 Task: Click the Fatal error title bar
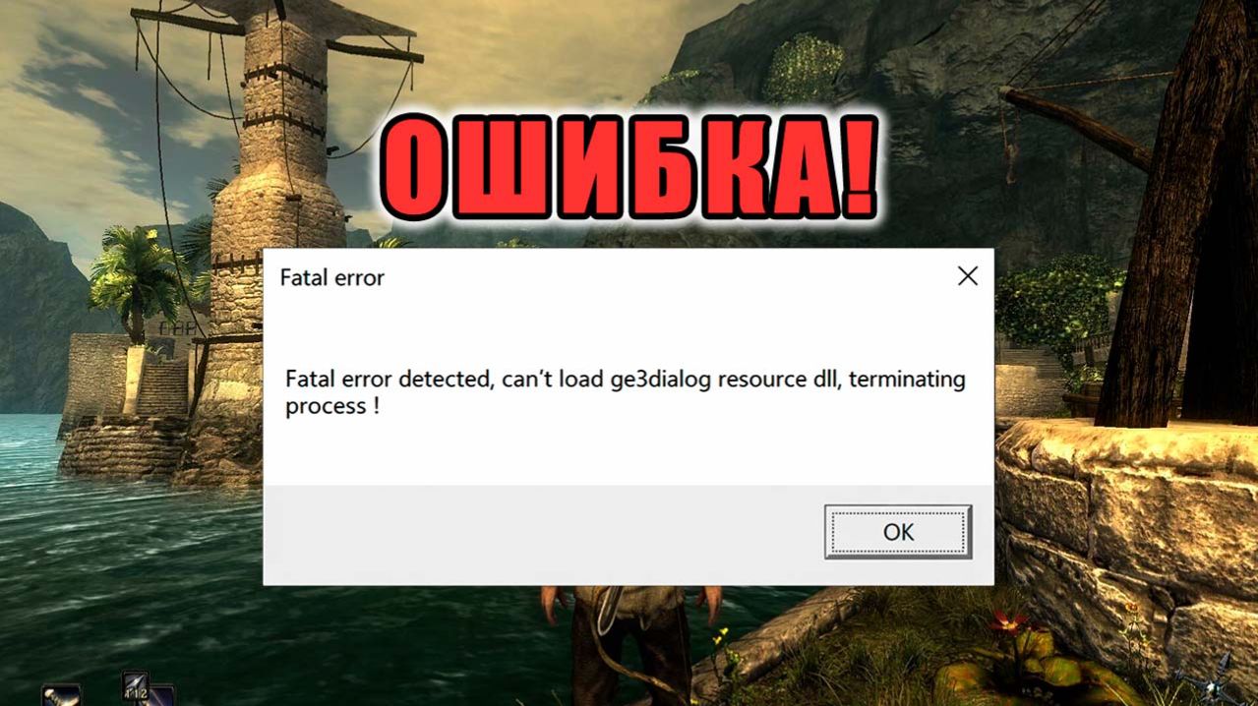coord(610,277)
